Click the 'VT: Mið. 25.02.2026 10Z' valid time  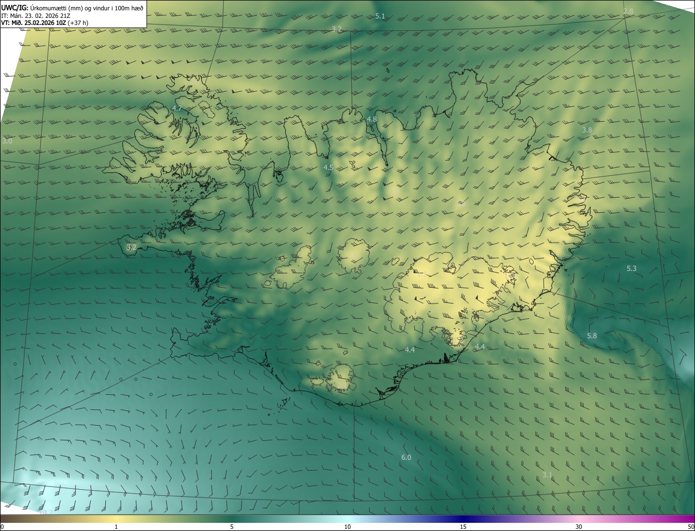(x=35, y=23)
